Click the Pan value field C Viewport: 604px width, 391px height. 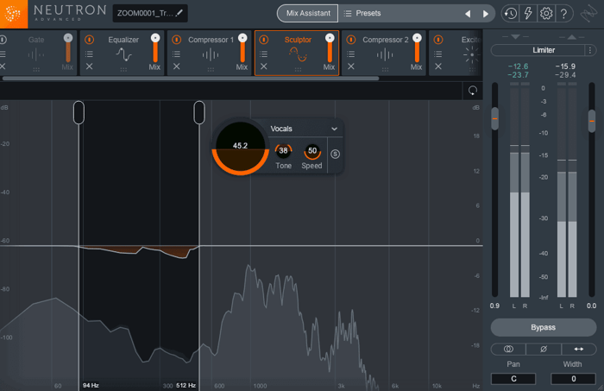(x=513, y=379)
